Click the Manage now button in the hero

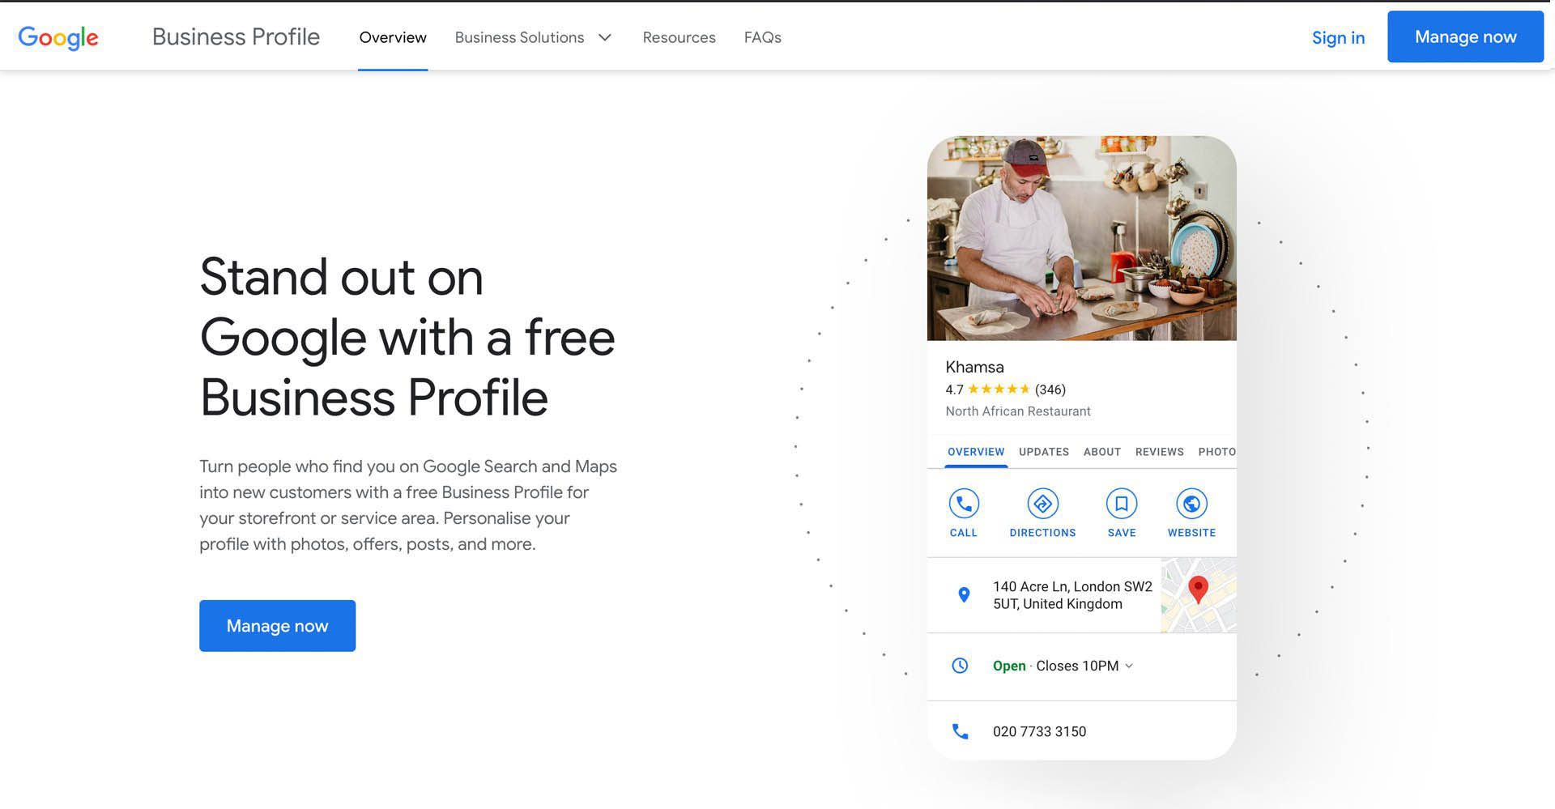277,625
